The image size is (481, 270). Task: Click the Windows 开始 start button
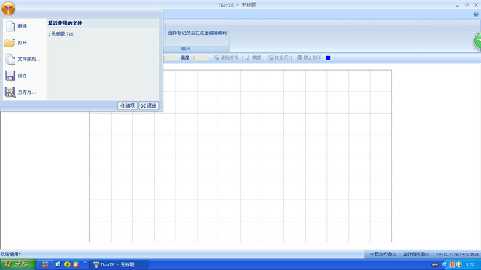18,264
